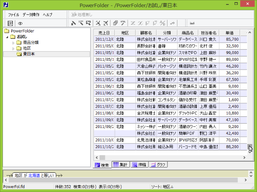Image resolution: width=257 pixels, height=192 pixels.
Task: Click the 分類 column header
Action: coord(167,33)
